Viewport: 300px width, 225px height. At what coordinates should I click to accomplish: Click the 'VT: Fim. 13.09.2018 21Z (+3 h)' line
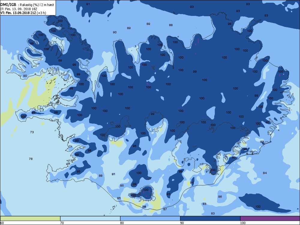click(23, 13)
